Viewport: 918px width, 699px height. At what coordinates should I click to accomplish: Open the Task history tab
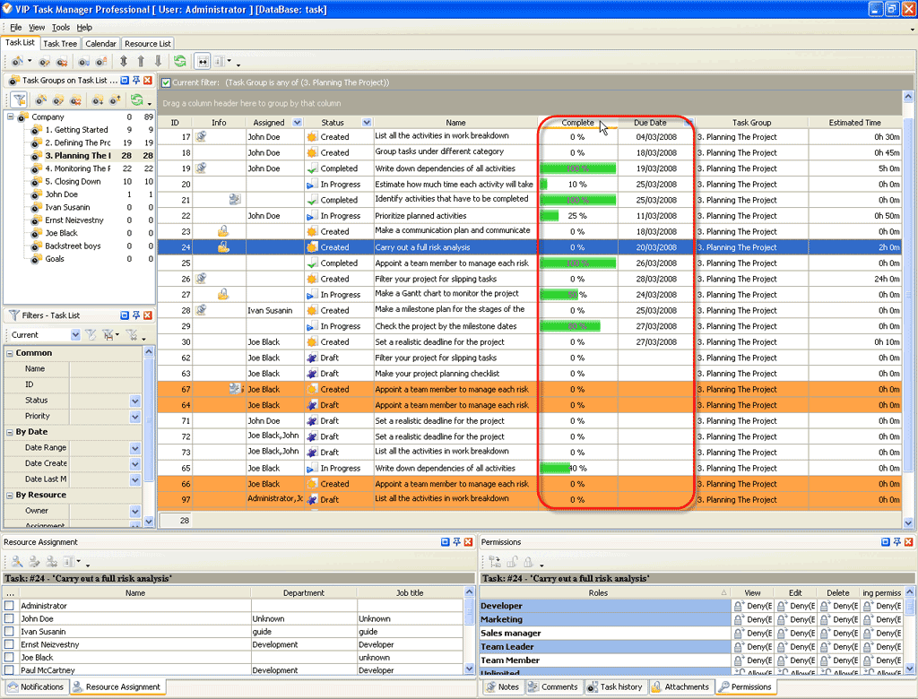coord(615,686)
